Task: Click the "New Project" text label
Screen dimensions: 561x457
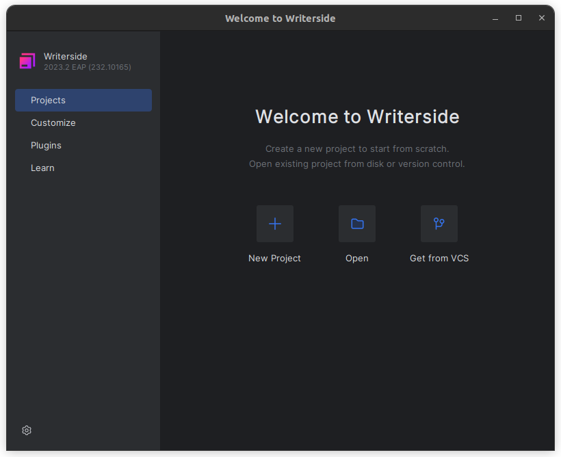Action: (x=274, y=259)
